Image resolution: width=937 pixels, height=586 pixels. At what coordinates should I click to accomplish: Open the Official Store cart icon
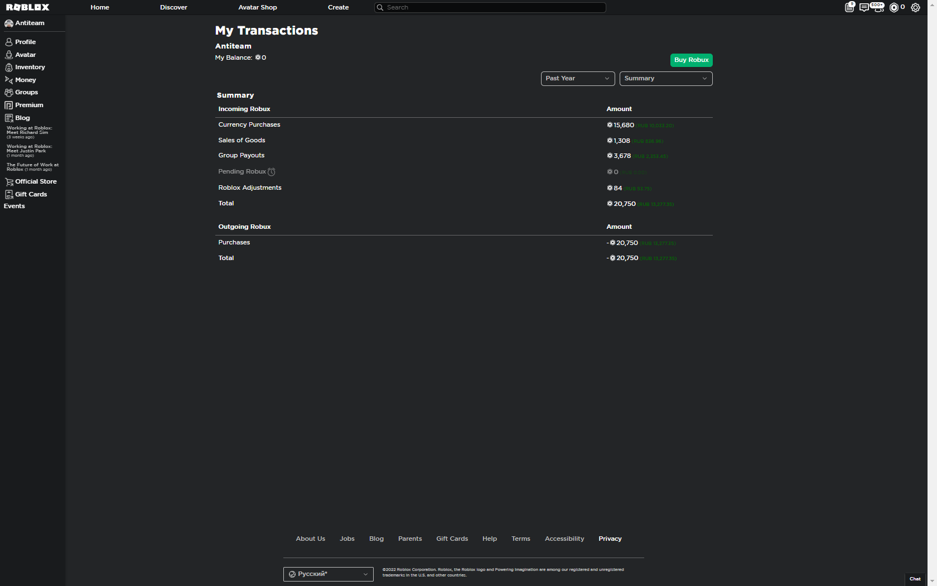pos(9,181)
